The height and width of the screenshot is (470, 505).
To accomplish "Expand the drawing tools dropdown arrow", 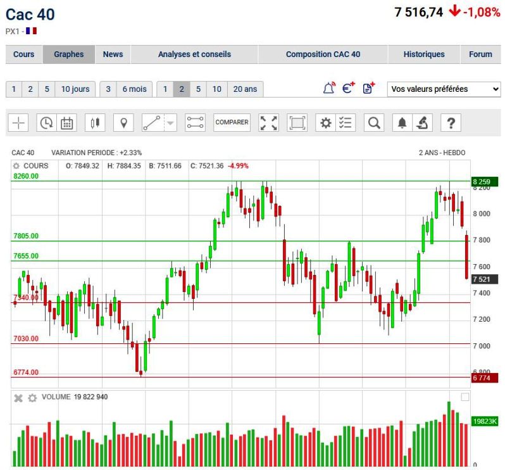I will coord(170,123).
